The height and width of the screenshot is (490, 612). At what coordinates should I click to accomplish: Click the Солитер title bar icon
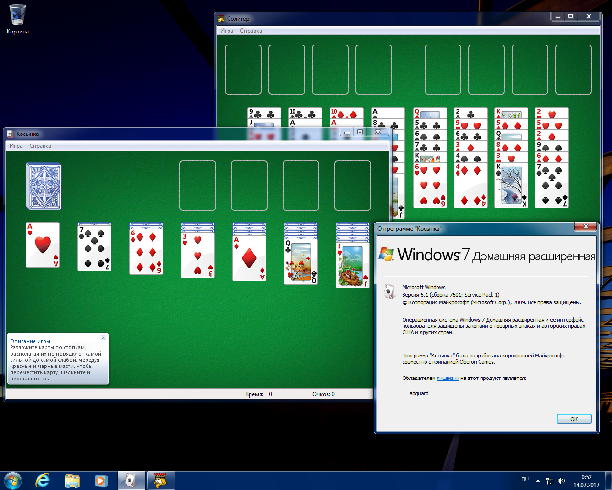click(x=221, y=19)
